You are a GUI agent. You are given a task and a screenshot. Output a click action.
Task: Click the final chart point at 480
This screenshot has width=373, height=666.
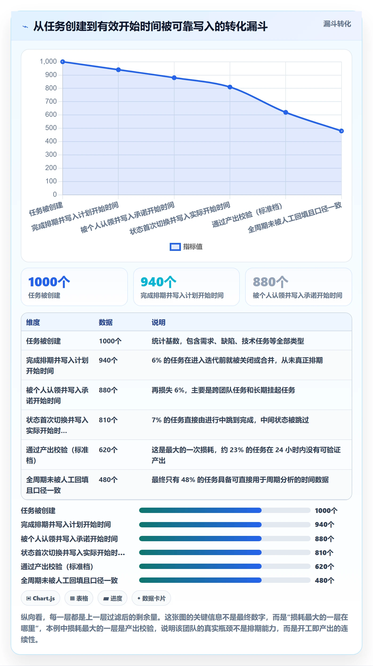[341, 131]
